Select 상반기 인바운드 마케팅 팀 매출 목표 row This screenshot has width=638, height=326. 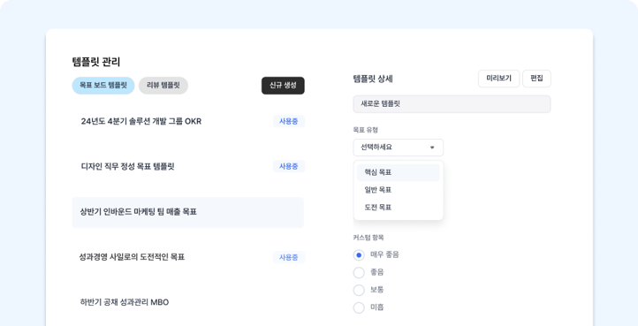188,212
